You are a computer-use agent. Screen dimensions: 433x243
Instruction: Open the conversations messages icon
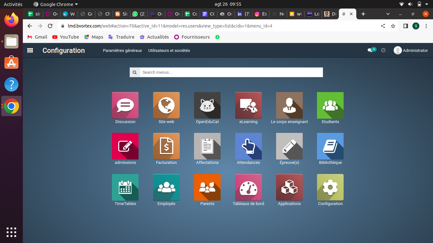point(370,50)
